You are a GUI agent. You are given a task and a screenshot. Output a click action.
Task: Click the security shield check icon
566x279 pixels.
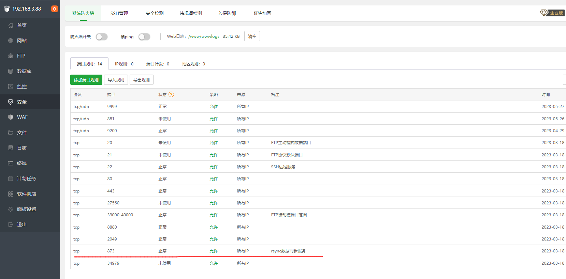[x=11, y=102]
